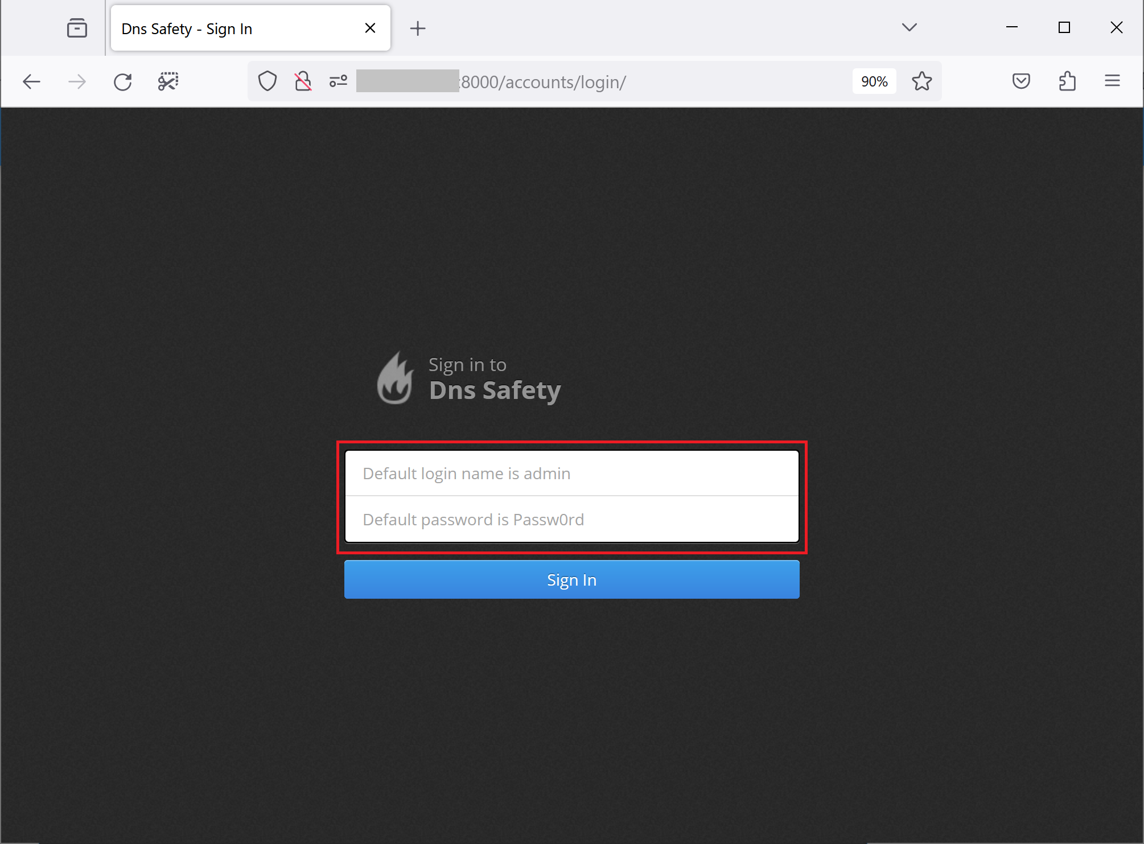The height and width of the screenshot is (844, 1144).
Task: Open the screenshot tool in the toolbar
Action: pos(168,81)
